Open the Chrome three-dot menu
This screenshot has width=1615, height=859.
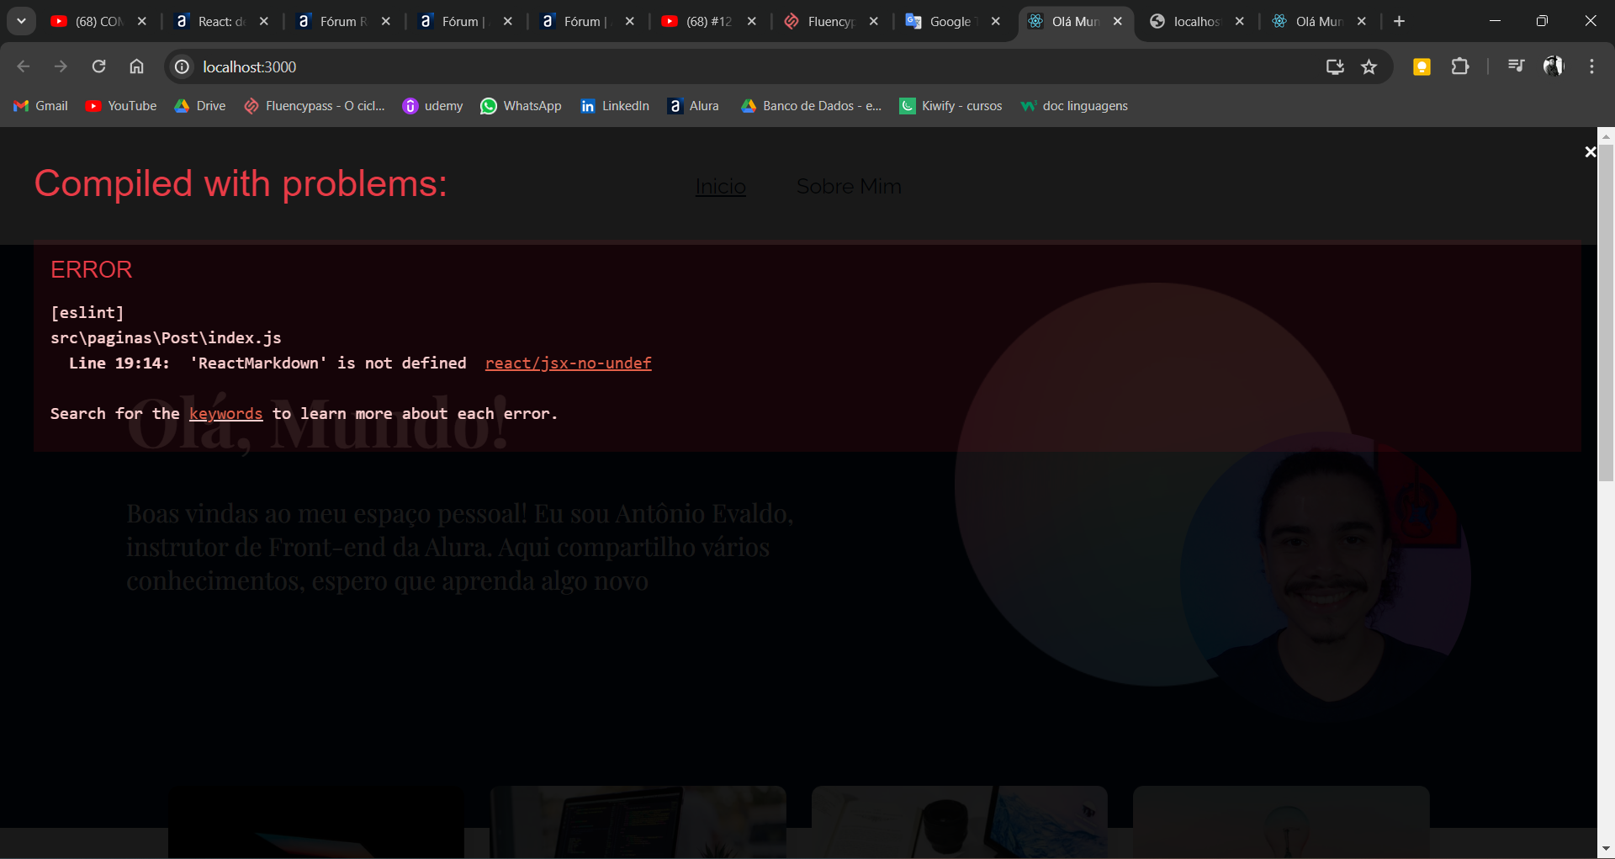pos(1591,66)
